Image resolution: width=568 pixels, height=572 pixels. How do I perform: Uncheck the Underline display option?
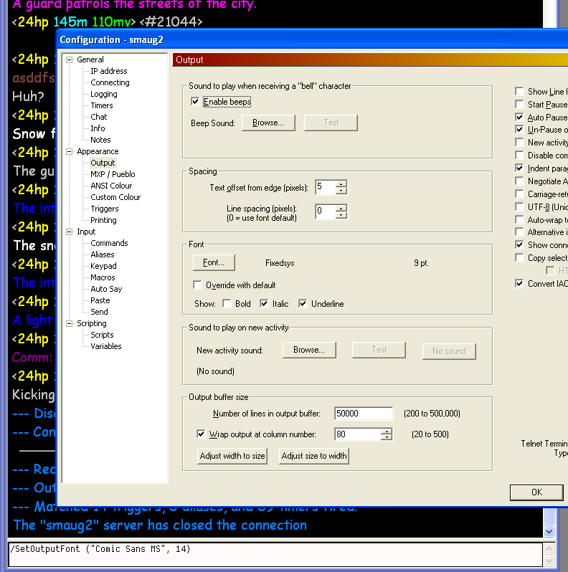303,303
